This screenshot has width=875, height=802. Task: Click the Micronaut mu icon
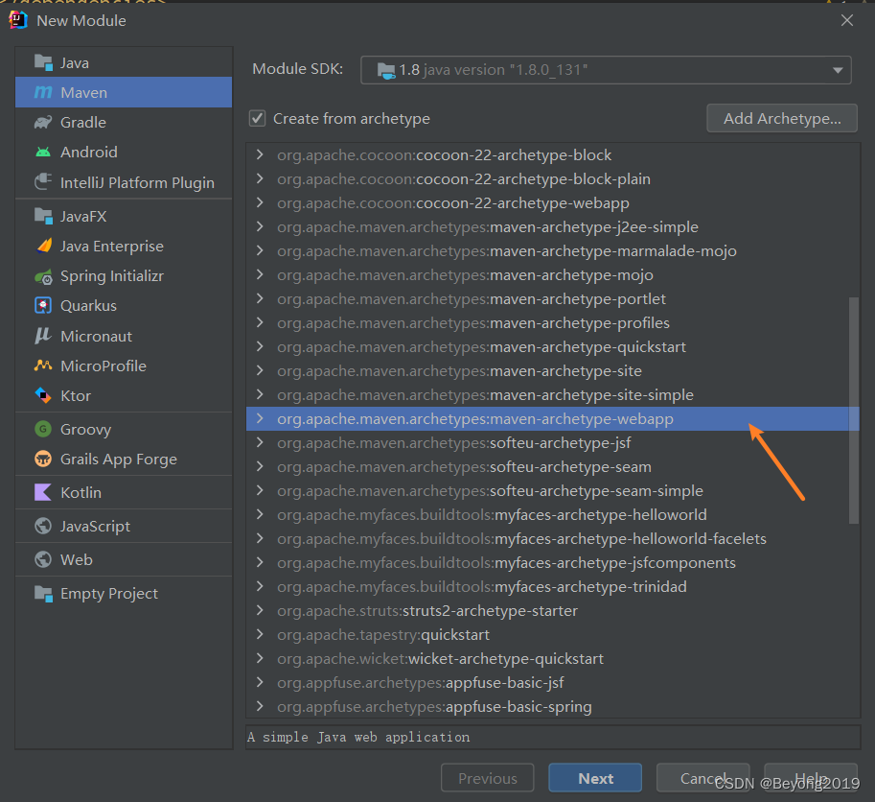(43, 336)
